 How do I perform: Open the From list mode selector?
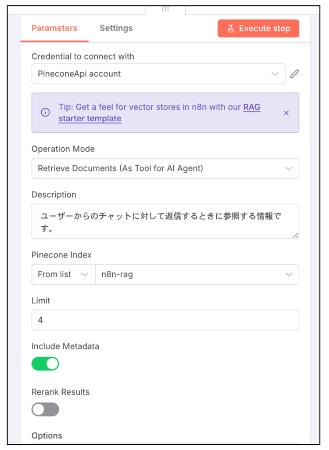click(x=63, y=274)
